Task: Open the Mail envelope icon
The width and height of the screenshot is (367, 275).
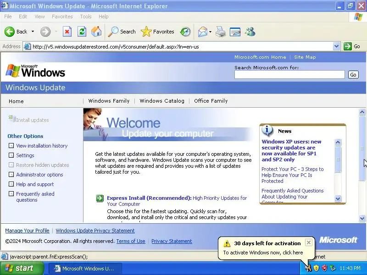Action: click(x=202, y=32)
